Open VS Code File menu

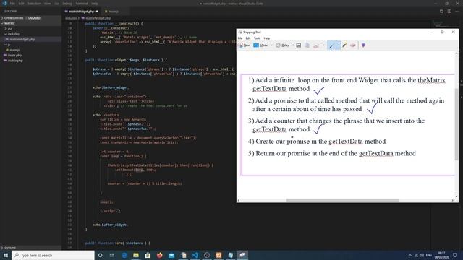click(12, 4)
